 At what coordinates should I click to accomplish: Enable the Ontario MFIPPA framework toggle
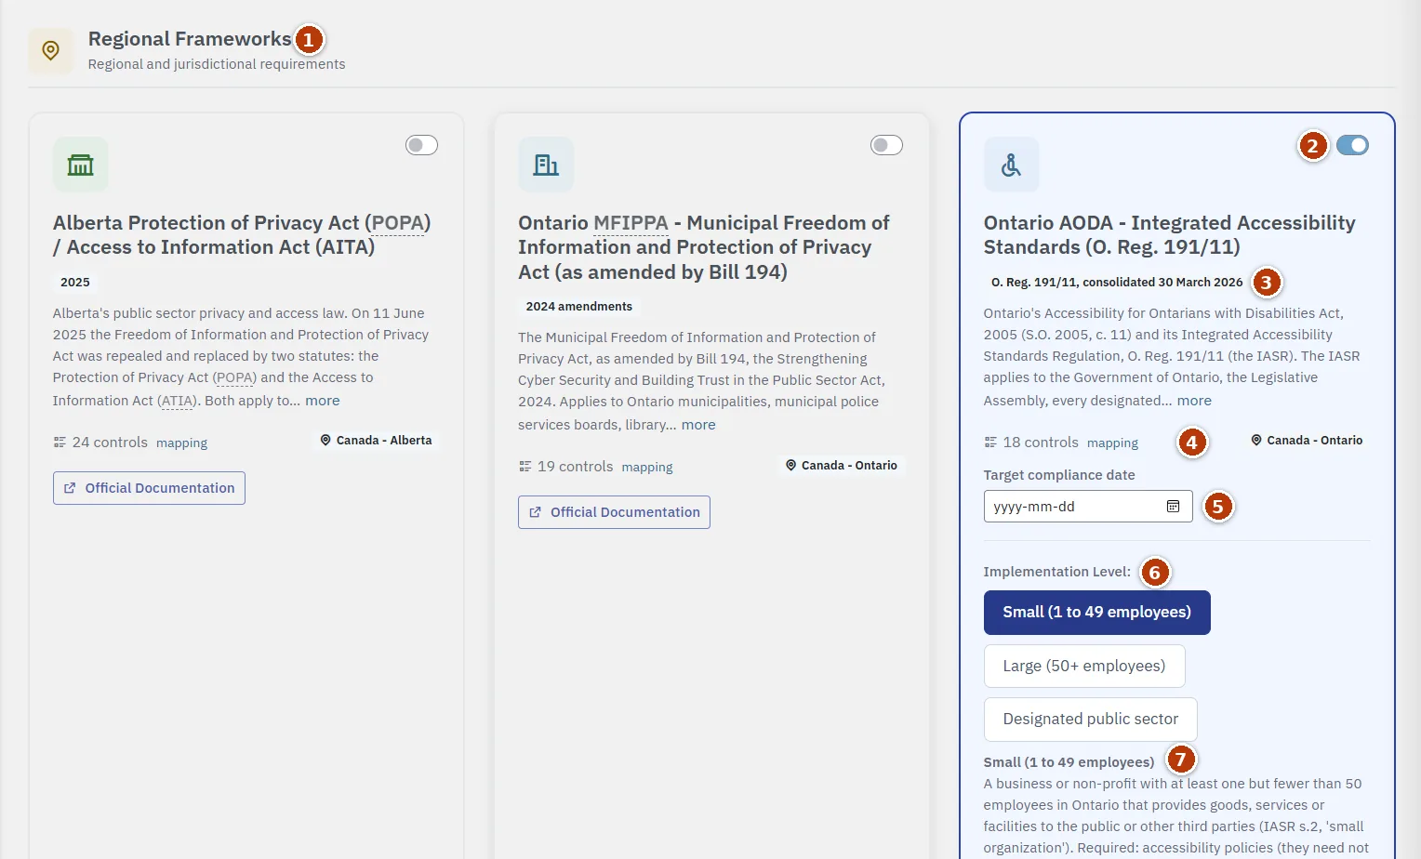click(x=886, y=145)
